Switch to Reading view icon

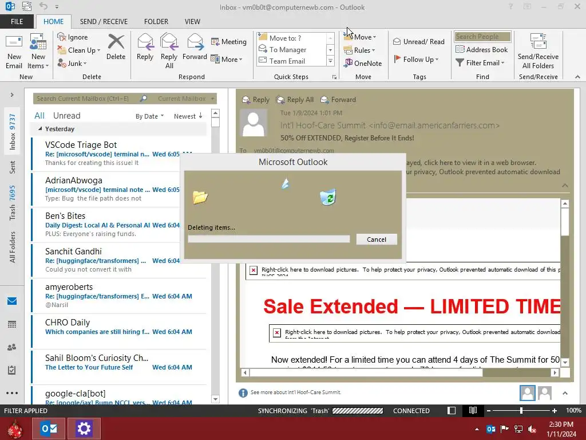coord(473,410)
